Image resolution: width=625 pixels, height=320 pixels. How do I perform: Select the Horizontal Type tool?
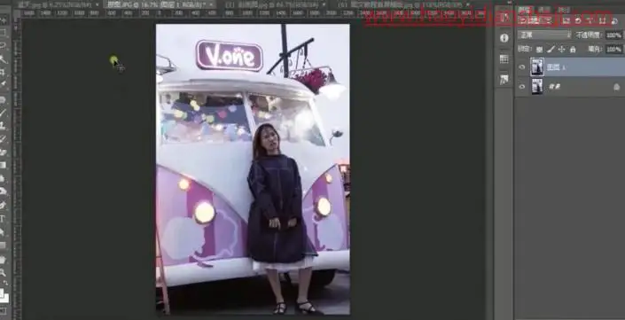pyautogui.click(x=4, y=218)
